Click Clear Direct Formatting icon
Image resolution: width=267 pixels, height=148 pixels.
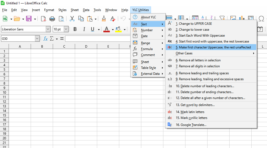(x=113, y=19)
